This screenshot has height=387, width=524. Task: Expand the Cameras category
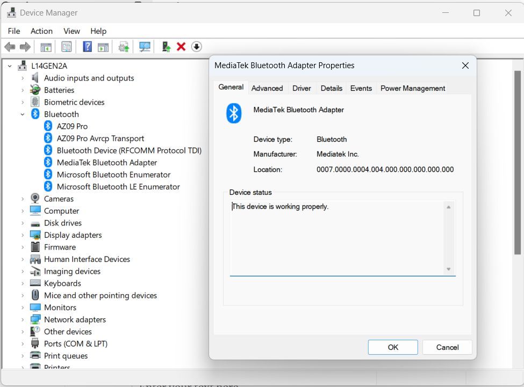[23, 199]
